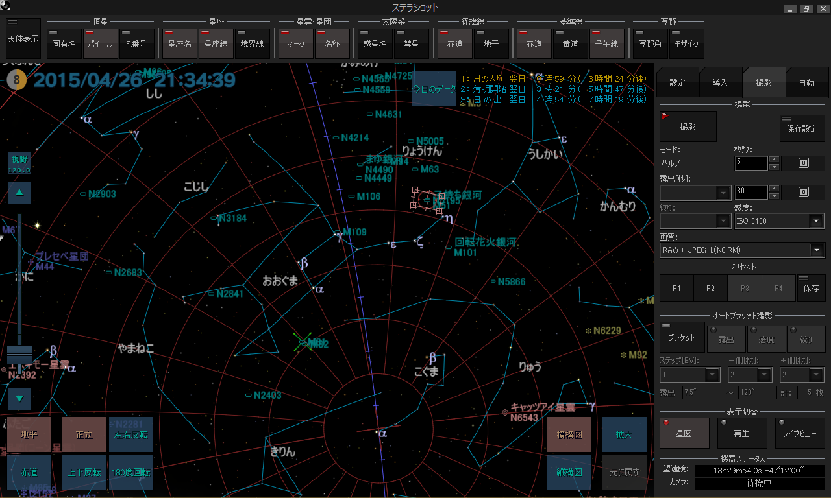831x498 pixels.
Task: Toggle 写野角 field of view frame
Action: 650,43
